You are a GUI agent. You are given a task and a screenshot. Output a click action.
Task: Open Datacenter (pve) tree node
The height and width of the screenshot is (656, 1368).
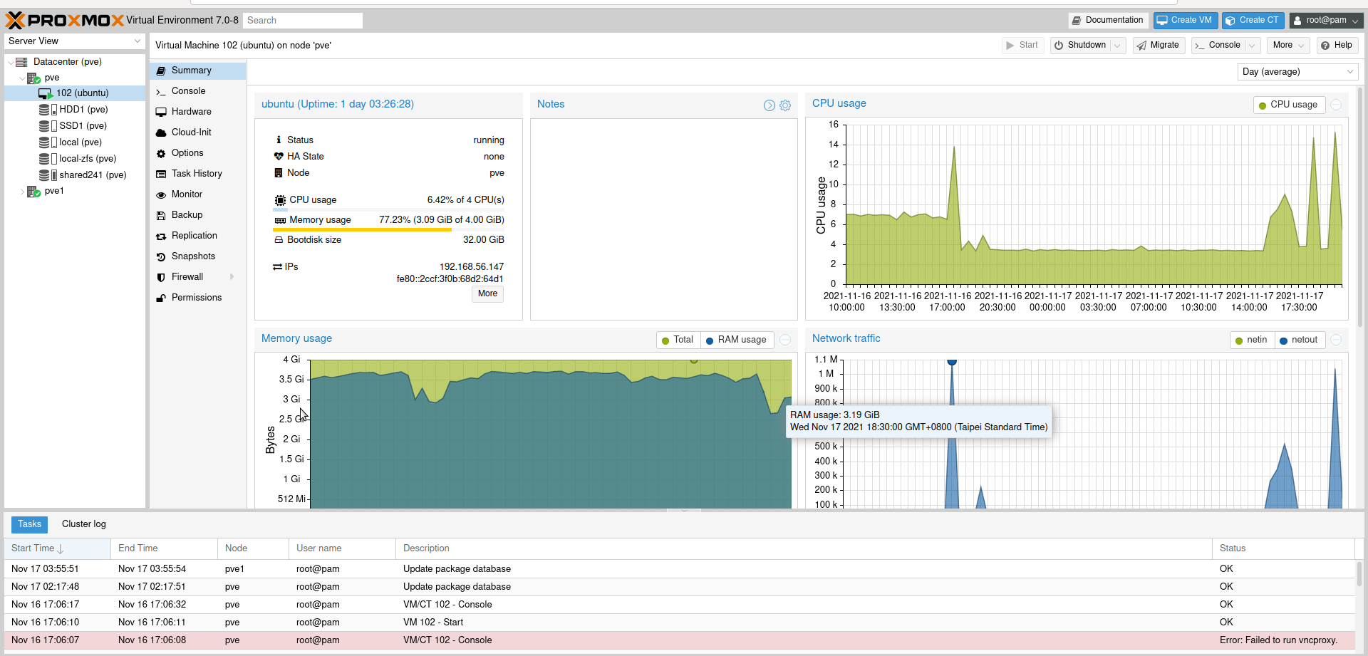point(67,62)
